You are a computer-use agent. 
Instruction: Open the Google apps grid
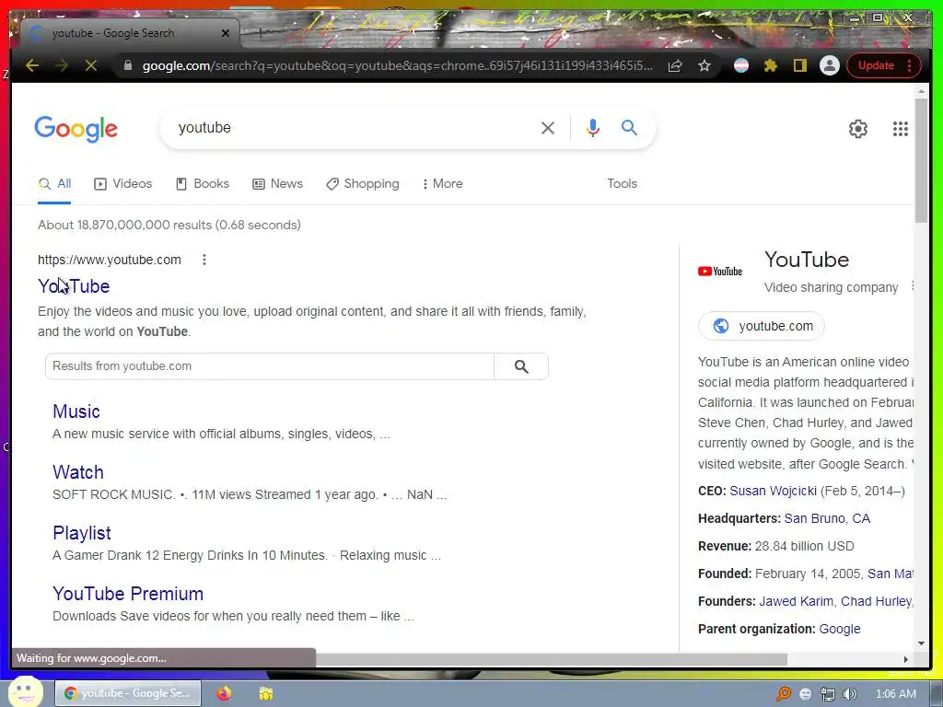901,129
